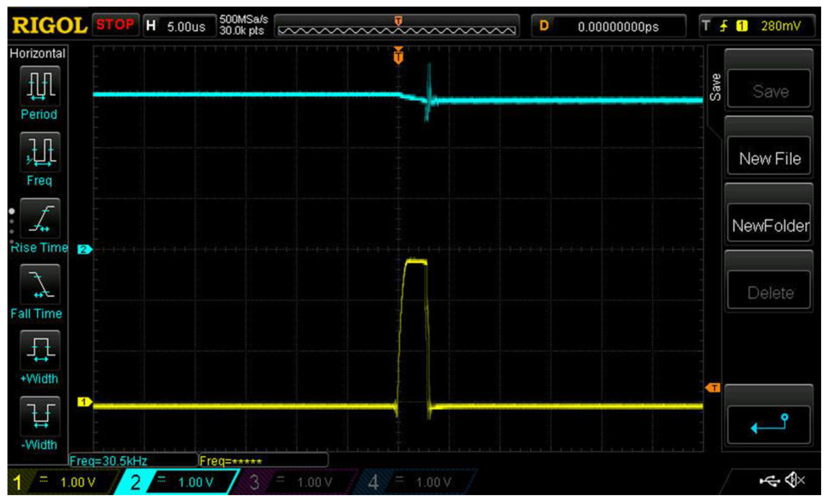Select the +Width measurement icon

pyautogui.click(x=40, y=350)
